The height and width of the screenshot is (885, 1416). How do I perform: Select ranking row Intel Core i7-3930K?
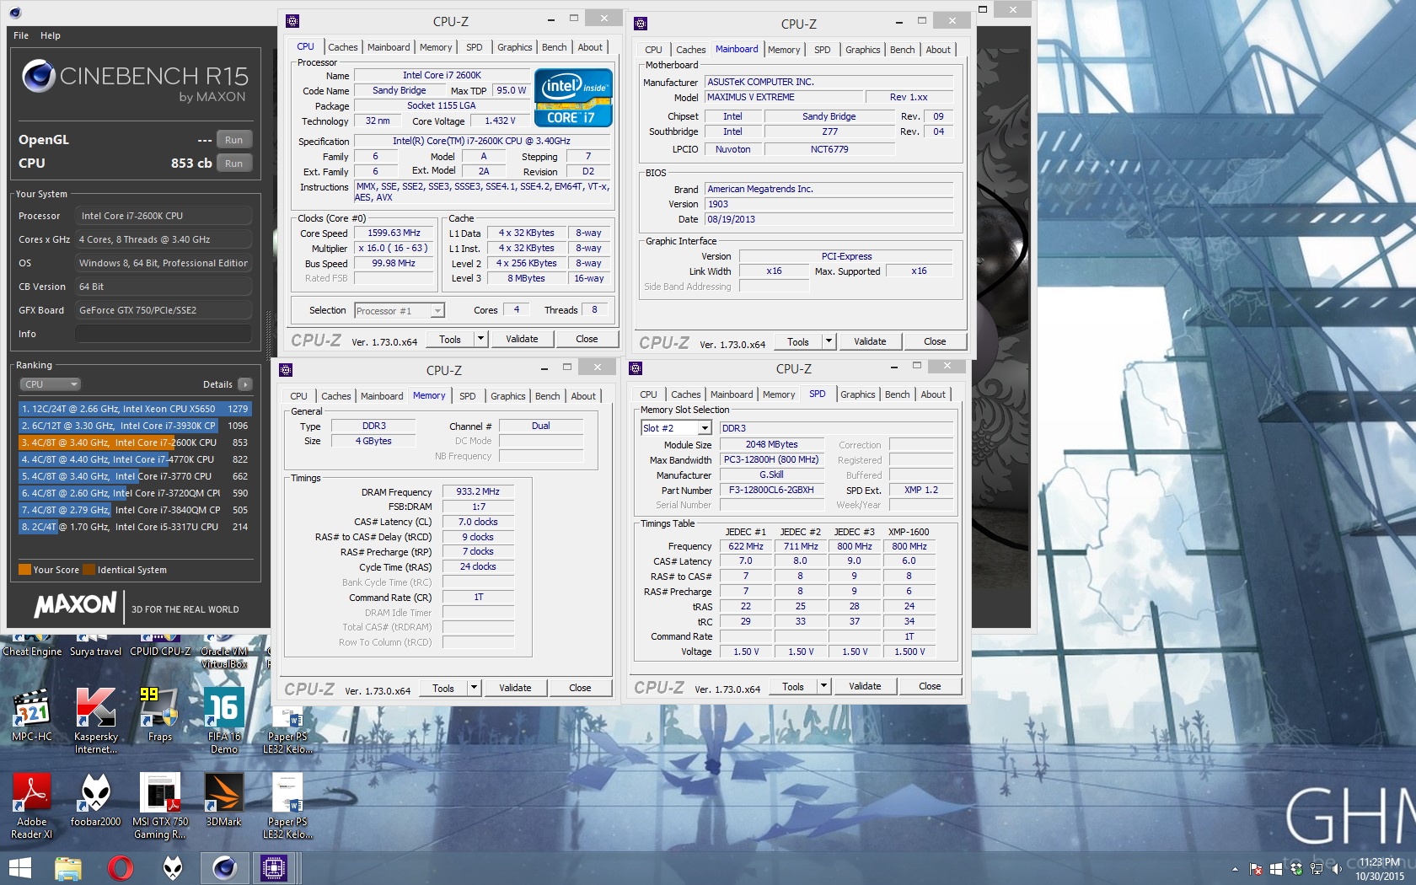135,426
